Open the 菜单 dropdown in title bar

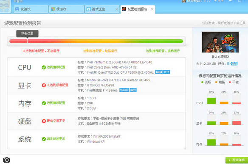point(219,1)
